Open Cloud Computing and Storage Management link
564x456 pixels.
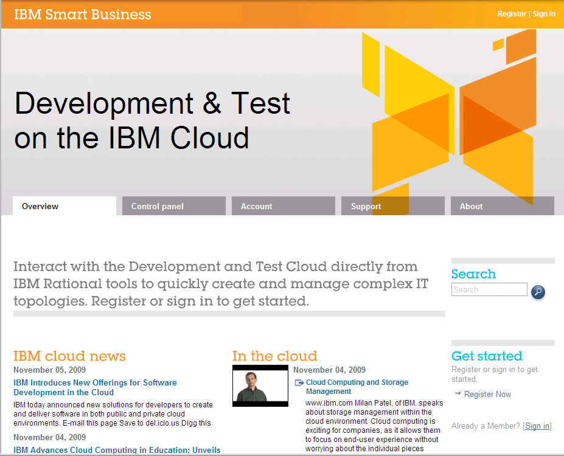357,387
